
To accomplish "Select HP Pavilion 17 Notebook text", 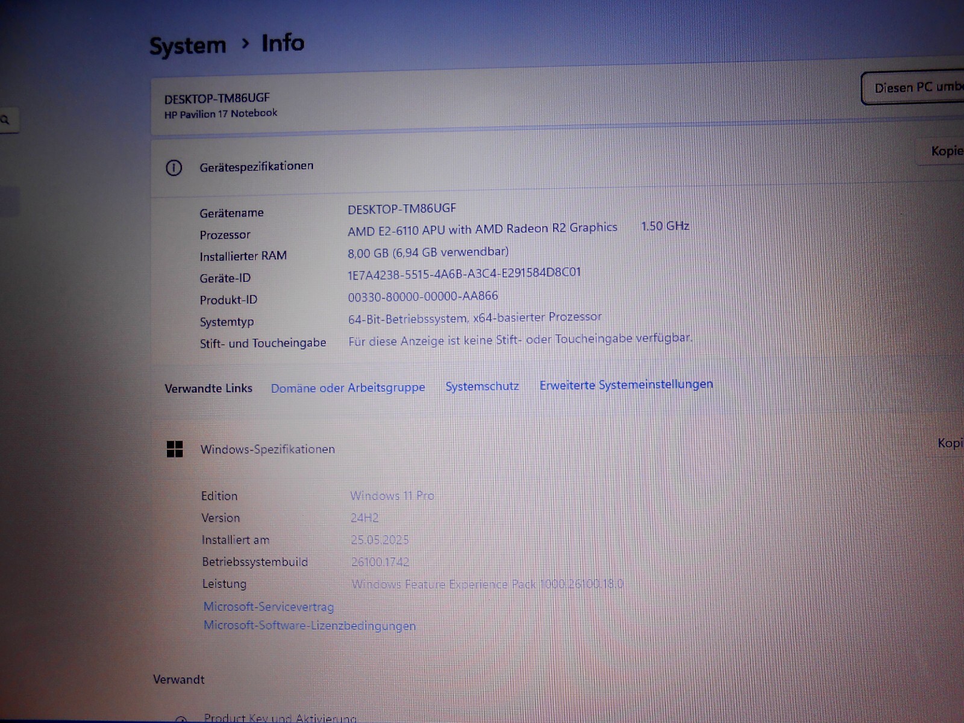I will [x=221, y=113].
